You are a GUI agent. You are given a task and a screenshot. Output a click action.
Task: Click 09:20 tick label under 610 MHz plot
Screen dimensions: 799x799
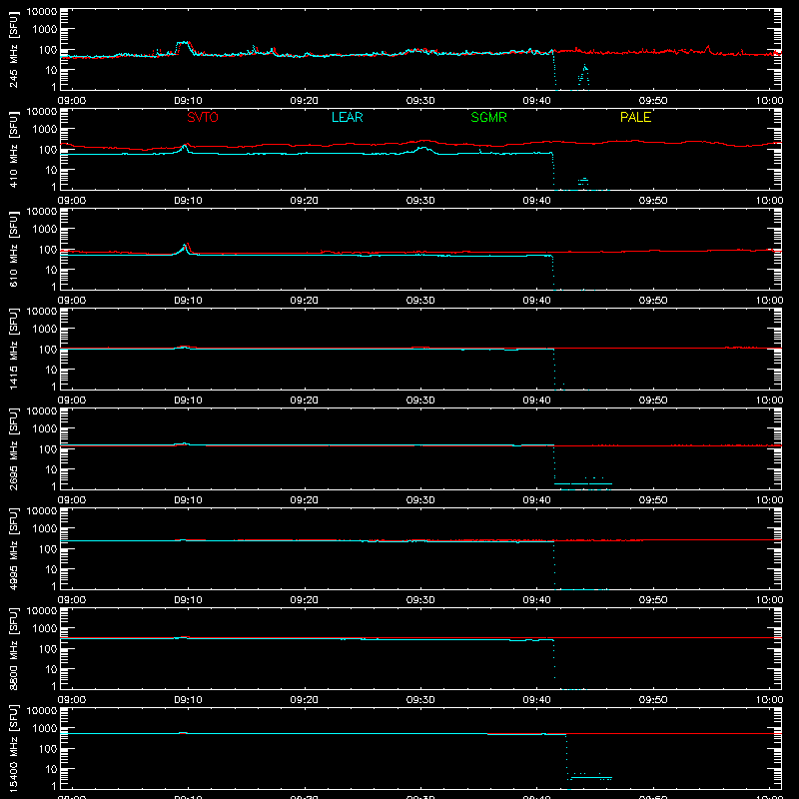(x=305, y=301)
